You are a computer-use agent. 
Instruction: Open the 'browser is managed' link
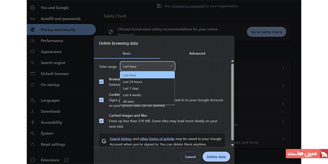[188, 6]
